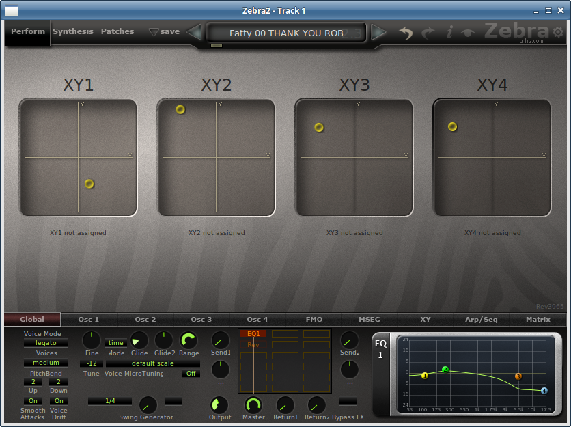Select EQ node 4 blue handle
Viewport: 571px width, 427px height.
click(x=544, y=391)
